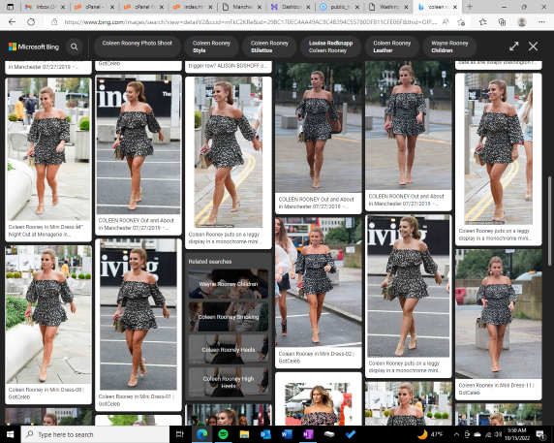554x443 pixels.
Task: Switch to the Manchester tab
Action: tap(242, 7)
